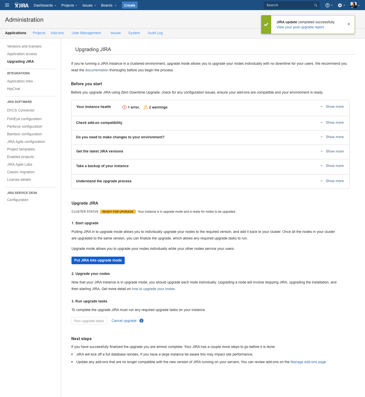Viewport: 365px width, 397px height.
Task: Click Put JIRA into upgrade mode
Action: 98,260
